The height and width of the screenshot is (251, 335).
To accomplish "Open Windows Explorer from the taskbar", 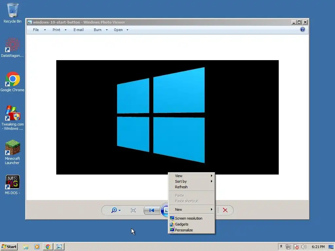I will 26,247.
